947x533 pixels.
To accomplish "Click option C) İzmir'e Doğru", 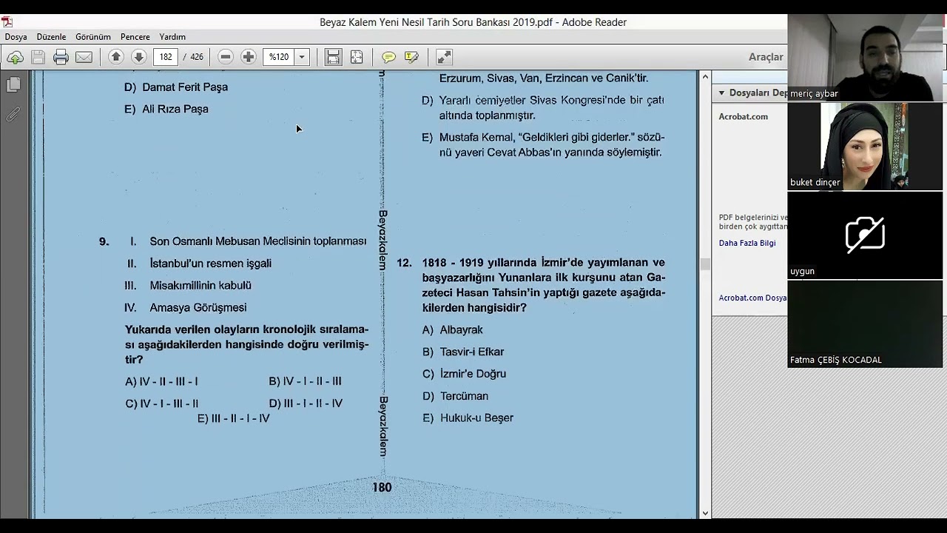I will click(464, 374).
